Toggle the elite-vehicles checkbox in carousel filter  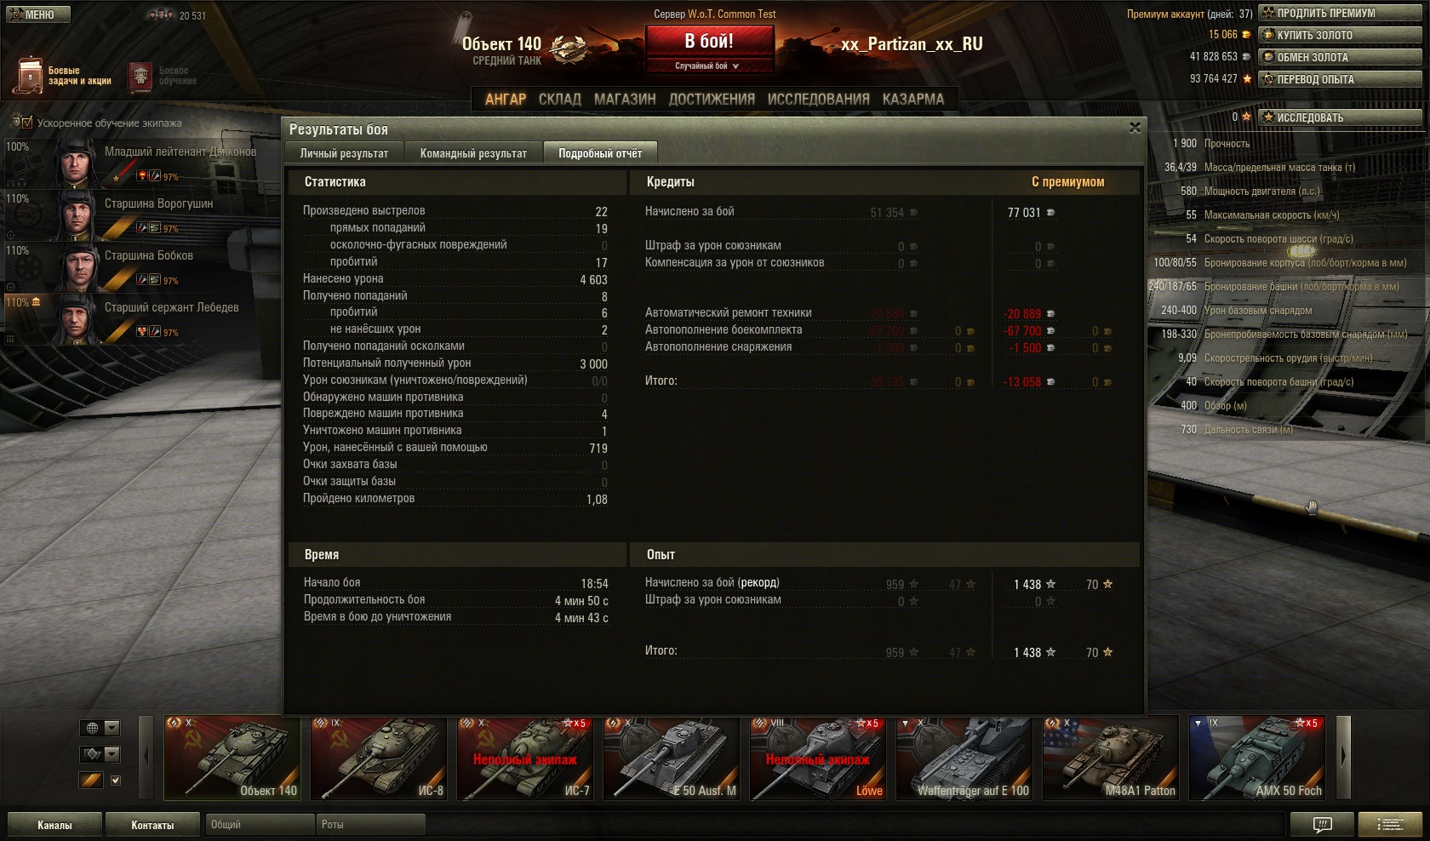[116, 780]
